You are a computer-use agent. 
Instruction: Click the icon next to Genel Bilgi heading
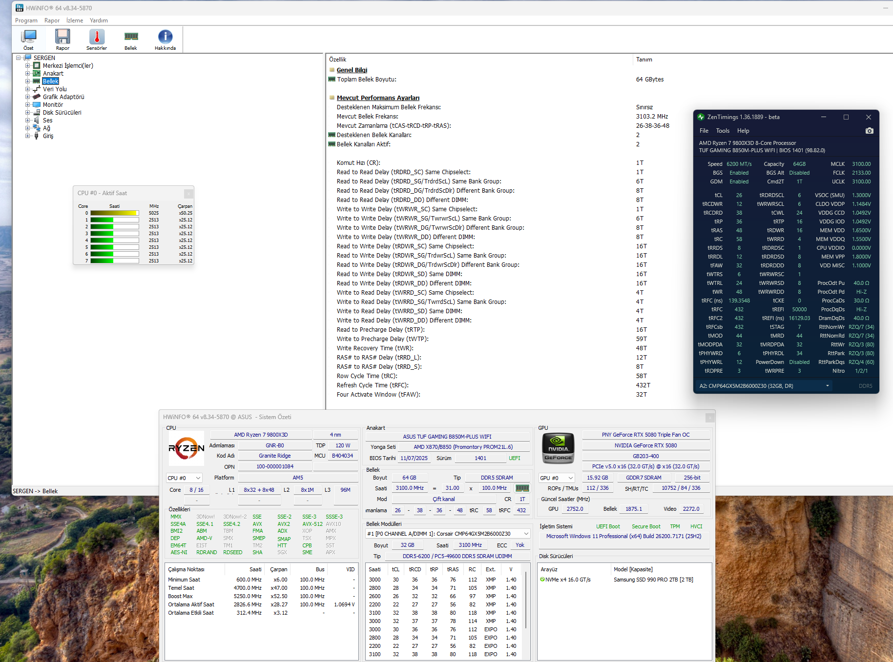[332, 70]
